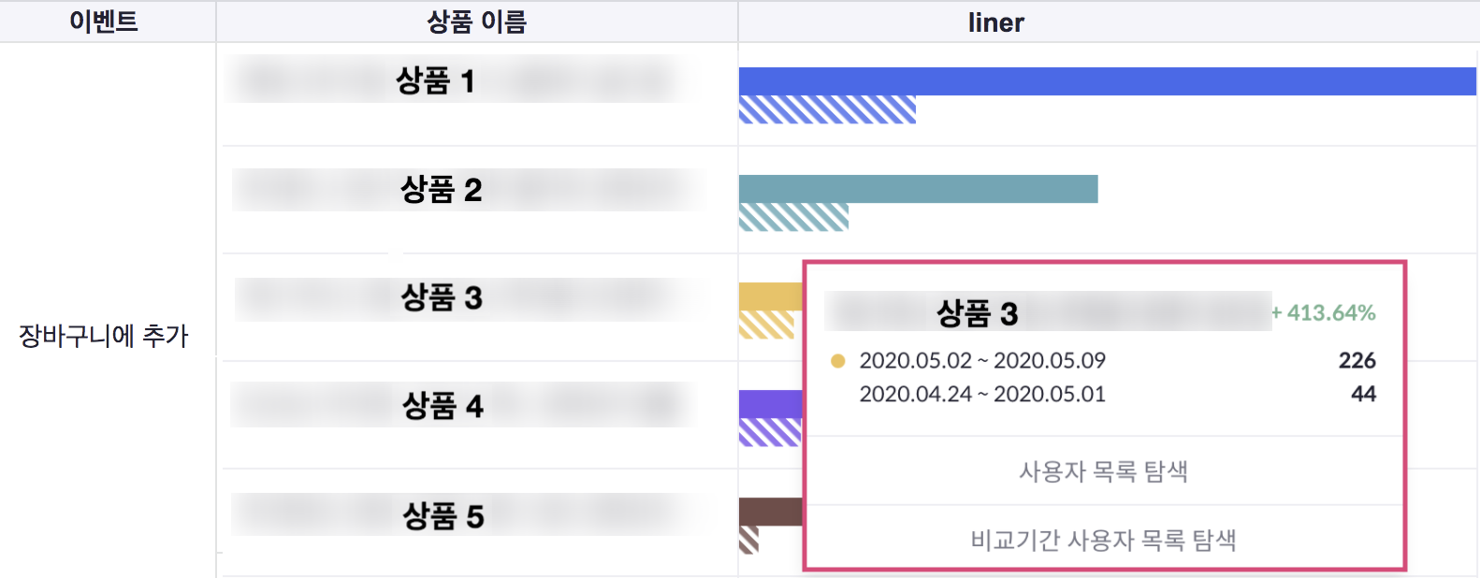
Task: Click the hatched purple comparison bar for 상품 4
Action: (x=770, y=432)
